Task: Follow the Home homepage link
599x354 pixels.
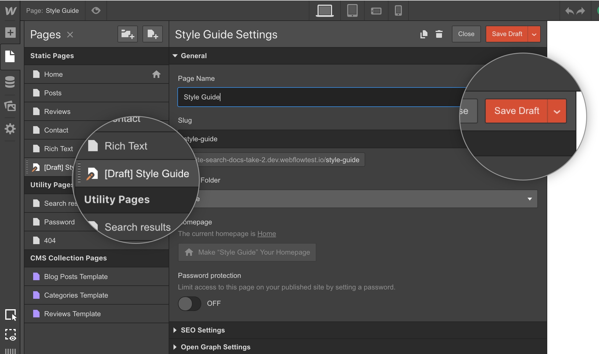Action: (266, 234)
